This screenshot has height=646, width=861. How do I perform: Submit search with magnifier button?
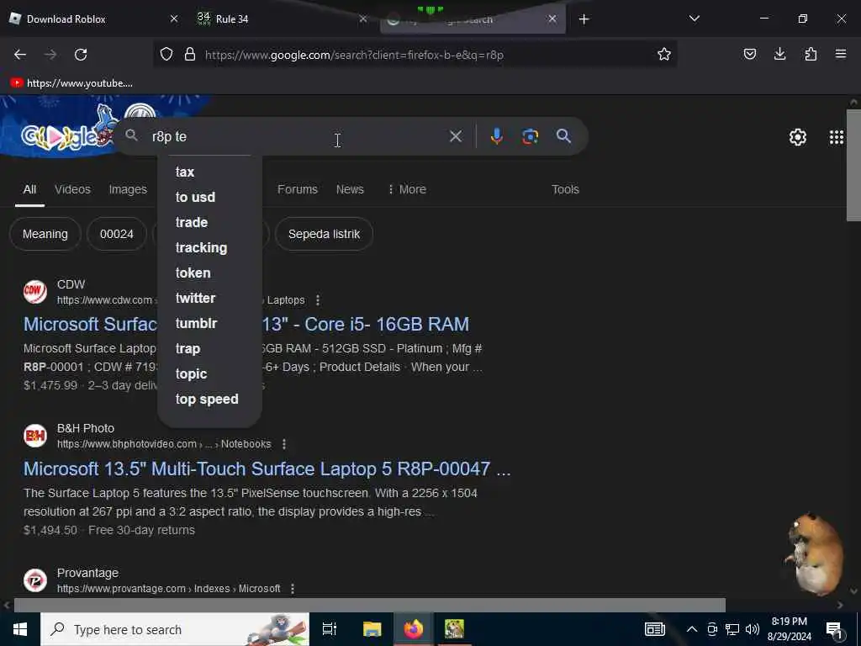[x=563, y=136]
